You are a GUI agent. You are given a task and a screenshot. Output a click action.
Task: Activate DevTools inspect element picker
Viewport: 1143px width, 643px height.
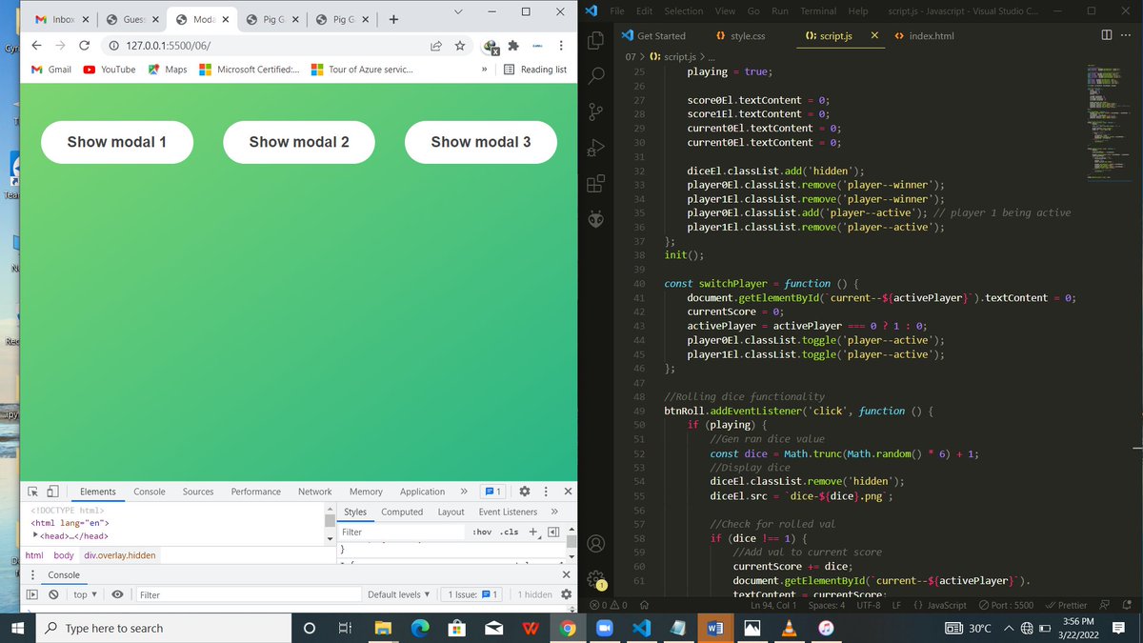(32, 492)
